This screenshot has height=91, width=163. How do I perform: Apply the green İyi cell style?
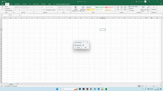[100, 7]
